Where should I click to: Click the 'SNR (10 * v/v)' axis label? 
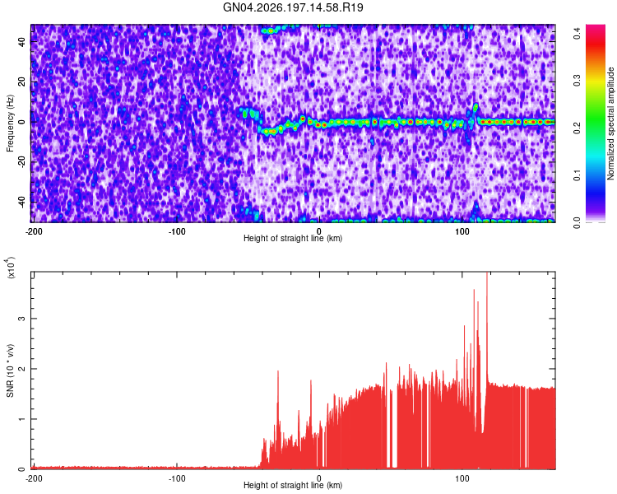click(10, 370)
